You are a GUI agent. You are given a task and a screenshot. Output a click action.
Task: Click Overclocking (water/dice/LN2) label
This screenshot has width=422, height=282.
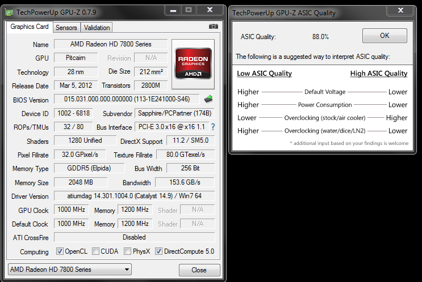point(325,131)
